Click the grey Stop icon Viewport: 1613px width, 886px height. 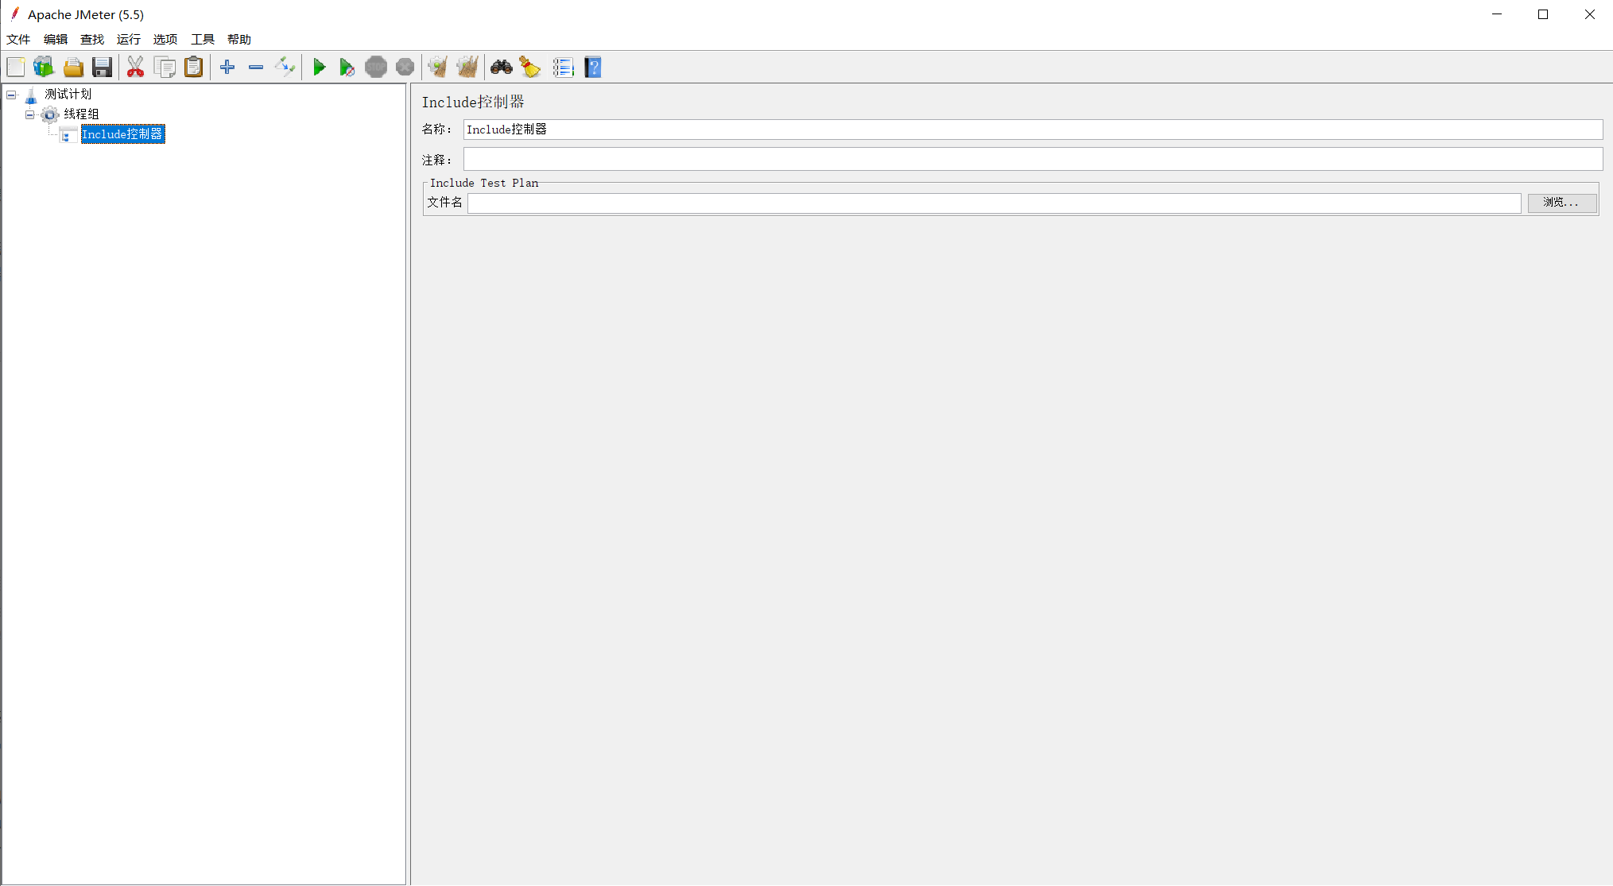coord(376,68)
